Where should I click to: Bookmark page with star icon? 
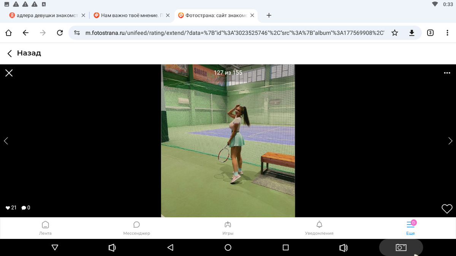click(x=395, y=33)
